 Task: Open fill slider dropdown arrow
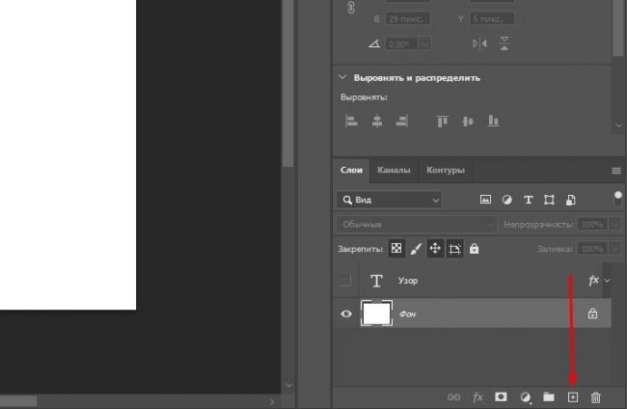[x=614, y=249]
